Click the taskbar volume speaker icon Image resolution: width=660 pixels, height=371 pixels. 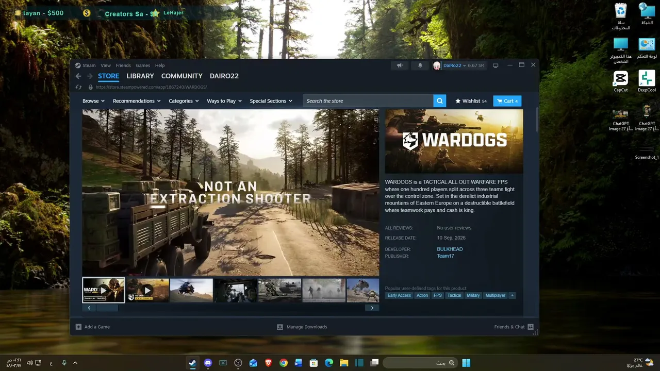tap(30, 363)
